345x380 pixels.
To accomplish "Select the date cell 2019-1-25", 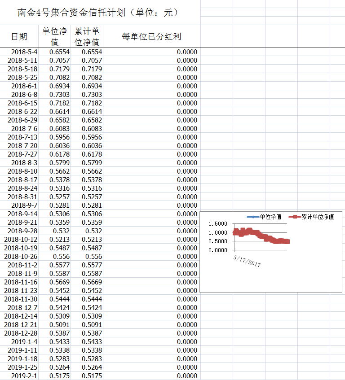I will (x=19, y=367).
